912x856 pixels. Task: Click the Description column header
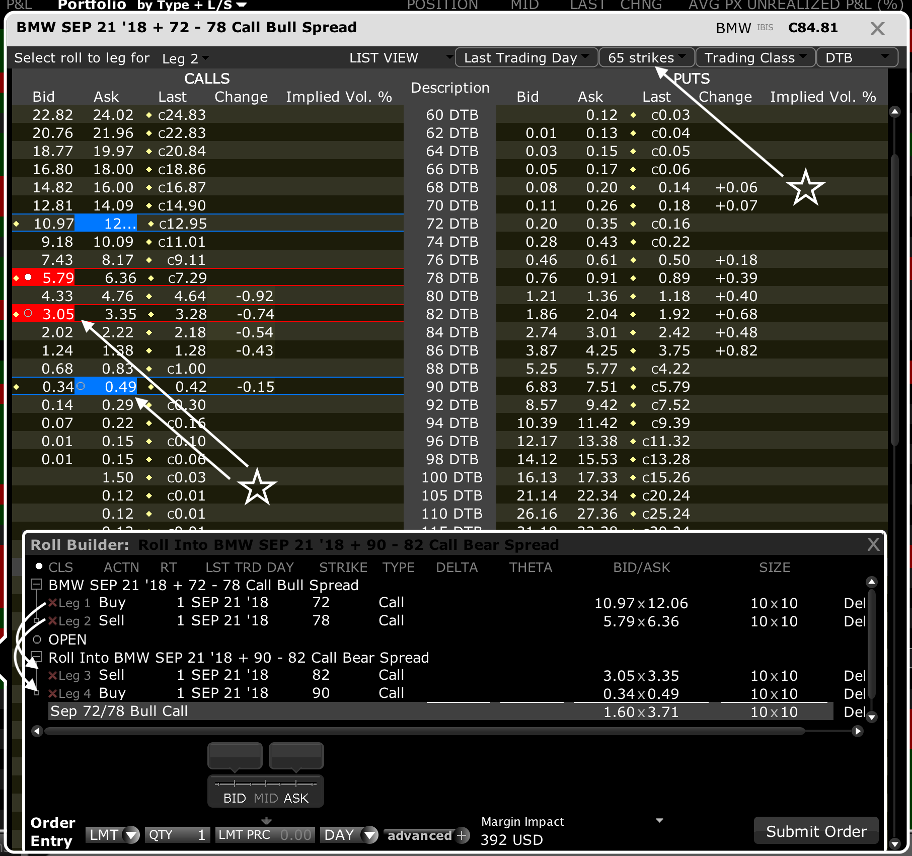[450, 88]
